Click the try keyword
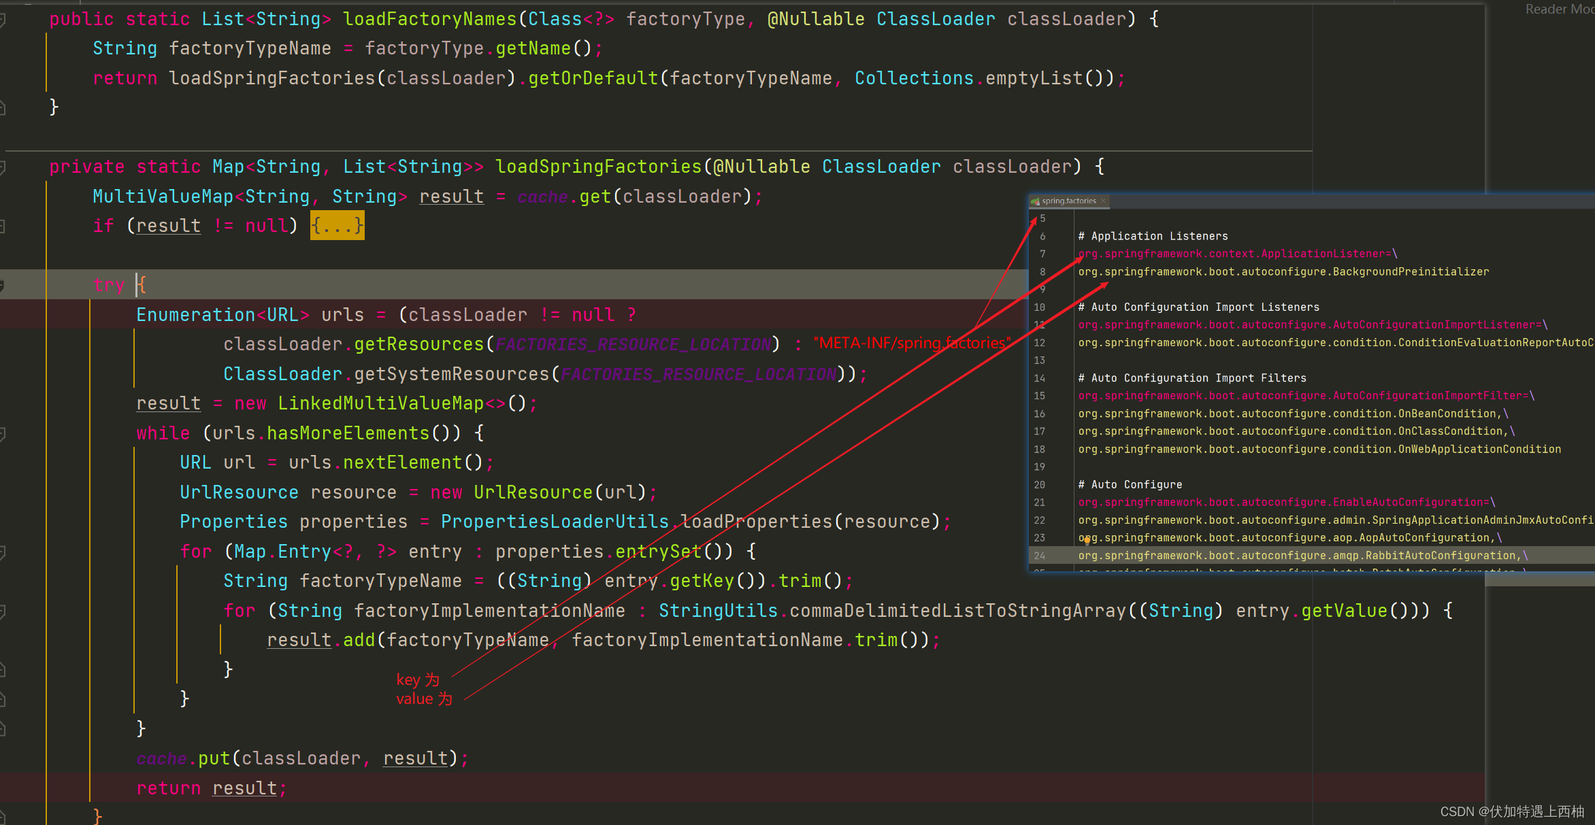 pyautogui.click(x=109, y=285)
